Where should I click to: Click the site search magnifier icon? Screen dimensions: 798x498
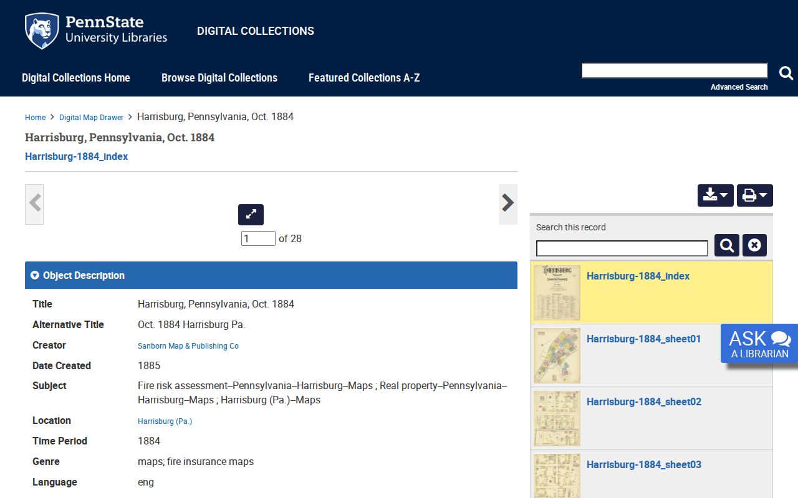click(786, 73)
